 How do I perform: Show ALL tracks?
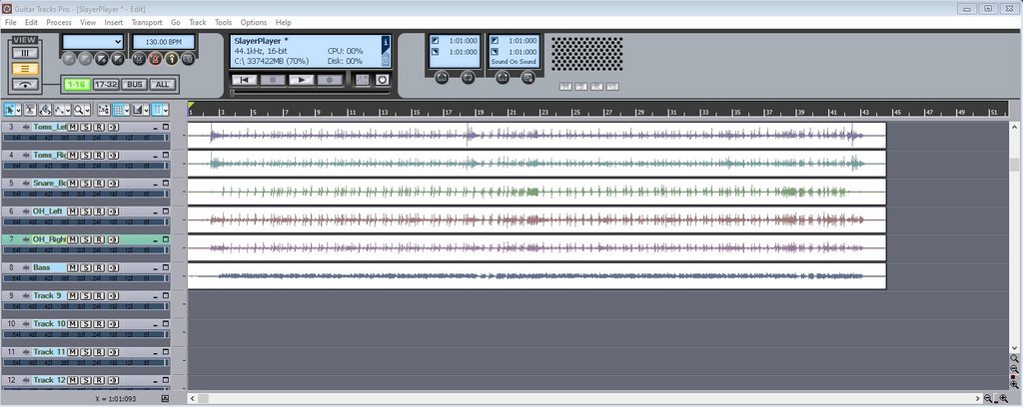[x=163, y=84]
